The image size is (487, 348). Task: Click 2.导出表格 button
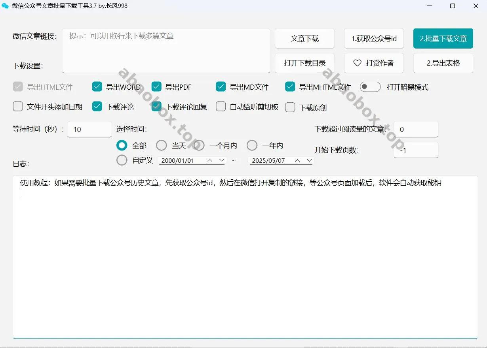(443, 63)
